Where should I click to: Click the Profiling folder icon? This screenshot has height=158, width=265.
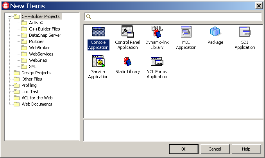pyautogui.click(x=16, y=85)
